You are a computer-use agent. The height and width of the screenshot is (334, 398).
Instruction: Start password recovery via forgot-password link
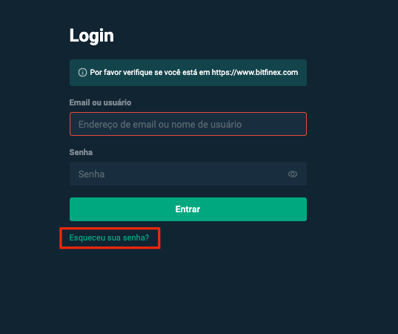109,238
